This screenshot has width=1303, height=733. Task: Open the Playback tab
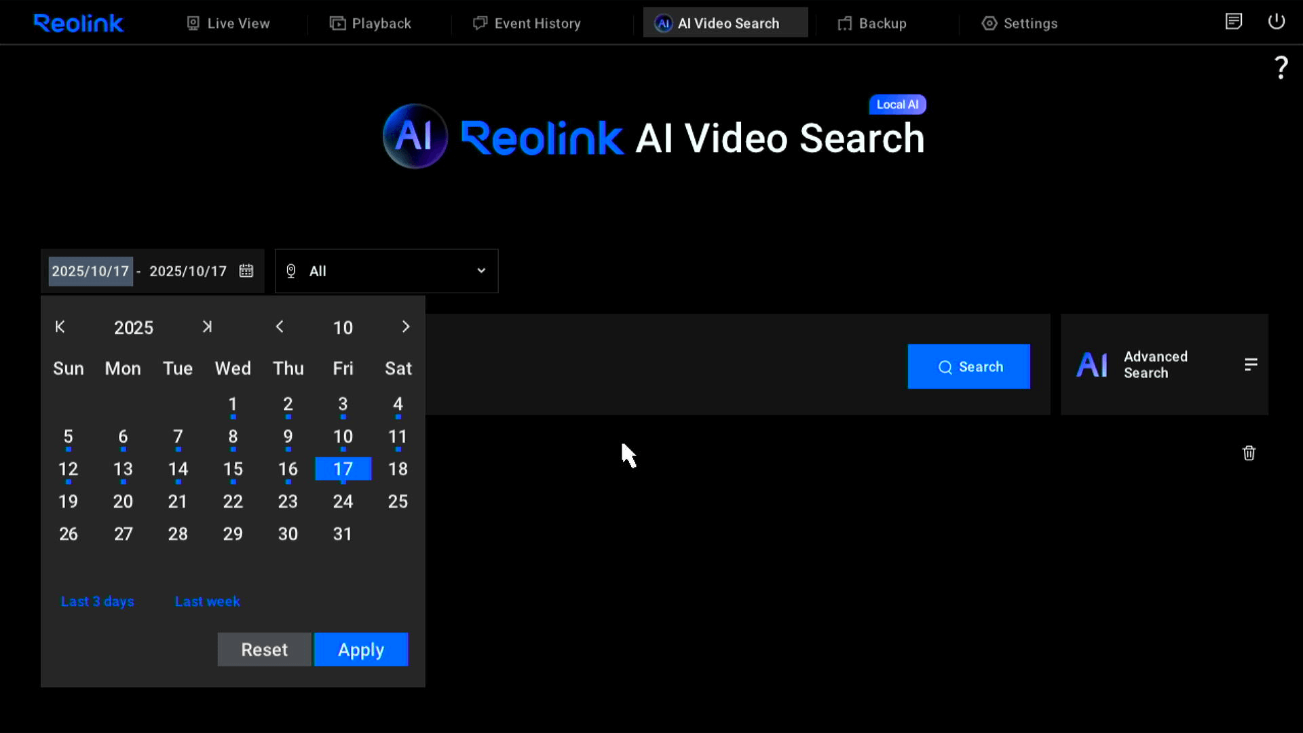pyautogui.click(x=371, y=23)
